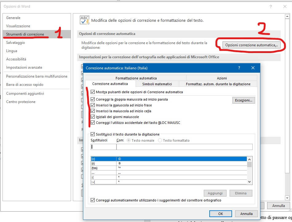This screenshot has height=222, width=292.
Task: Toggle 'Sostituisci il testo durante la digitazione'
Action: tap(93, 134)
